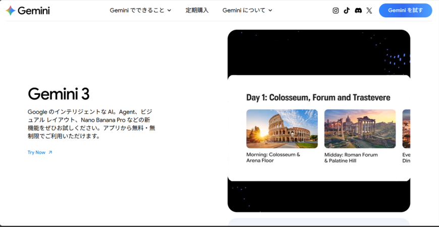
Task: Click the arrow icon beside Try Now
Action: (50, 152)
